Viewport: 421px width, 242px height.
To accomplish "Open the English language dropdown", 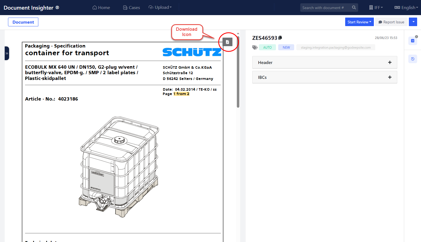I will click(406, 8).
